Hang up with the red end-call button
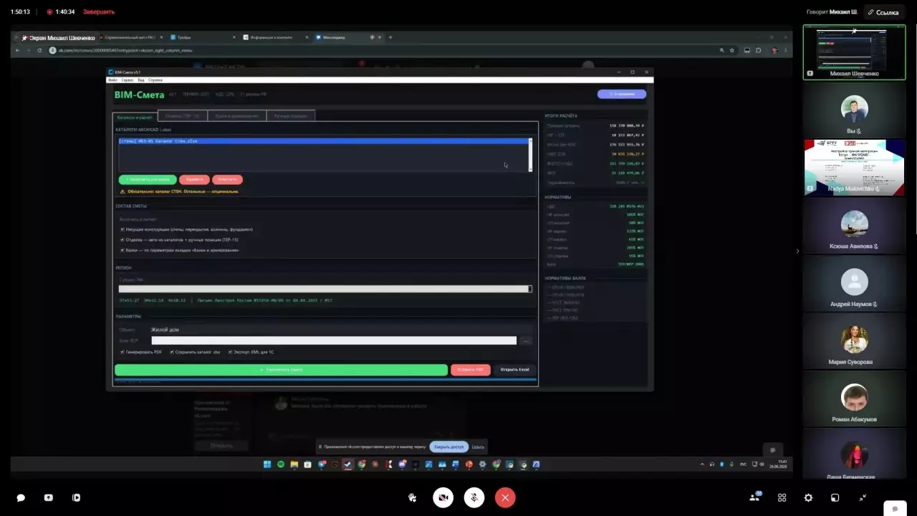Viewport: 917px width, 516px height. pyautogui.click(x=505, y=497)
